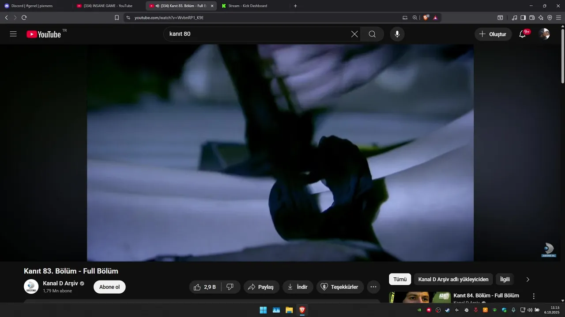The image size is (565, 317).
Task: Run the search with the magnifier button
Action: [372, 34]
